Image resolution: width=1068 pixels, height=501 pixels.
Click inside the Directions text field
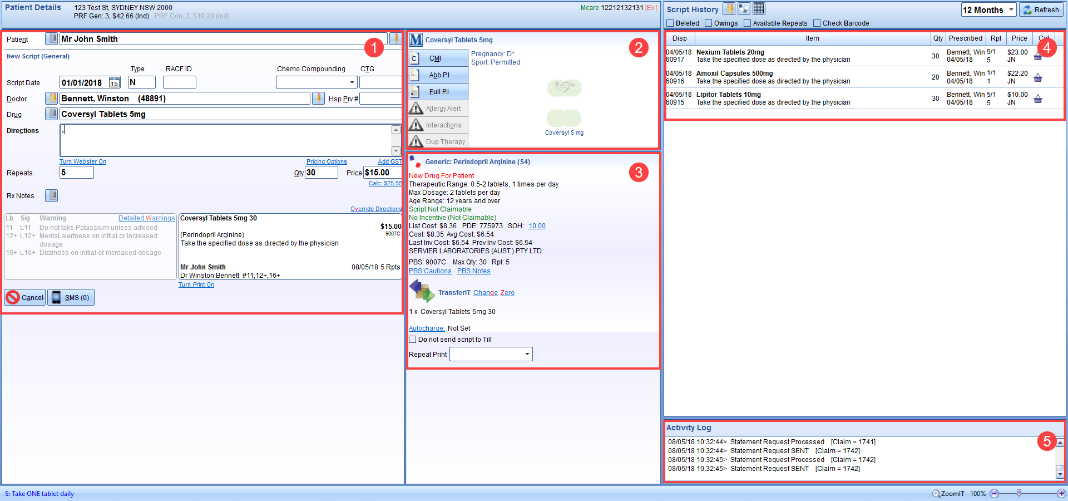pyautogui.click(x=222, y=139)
